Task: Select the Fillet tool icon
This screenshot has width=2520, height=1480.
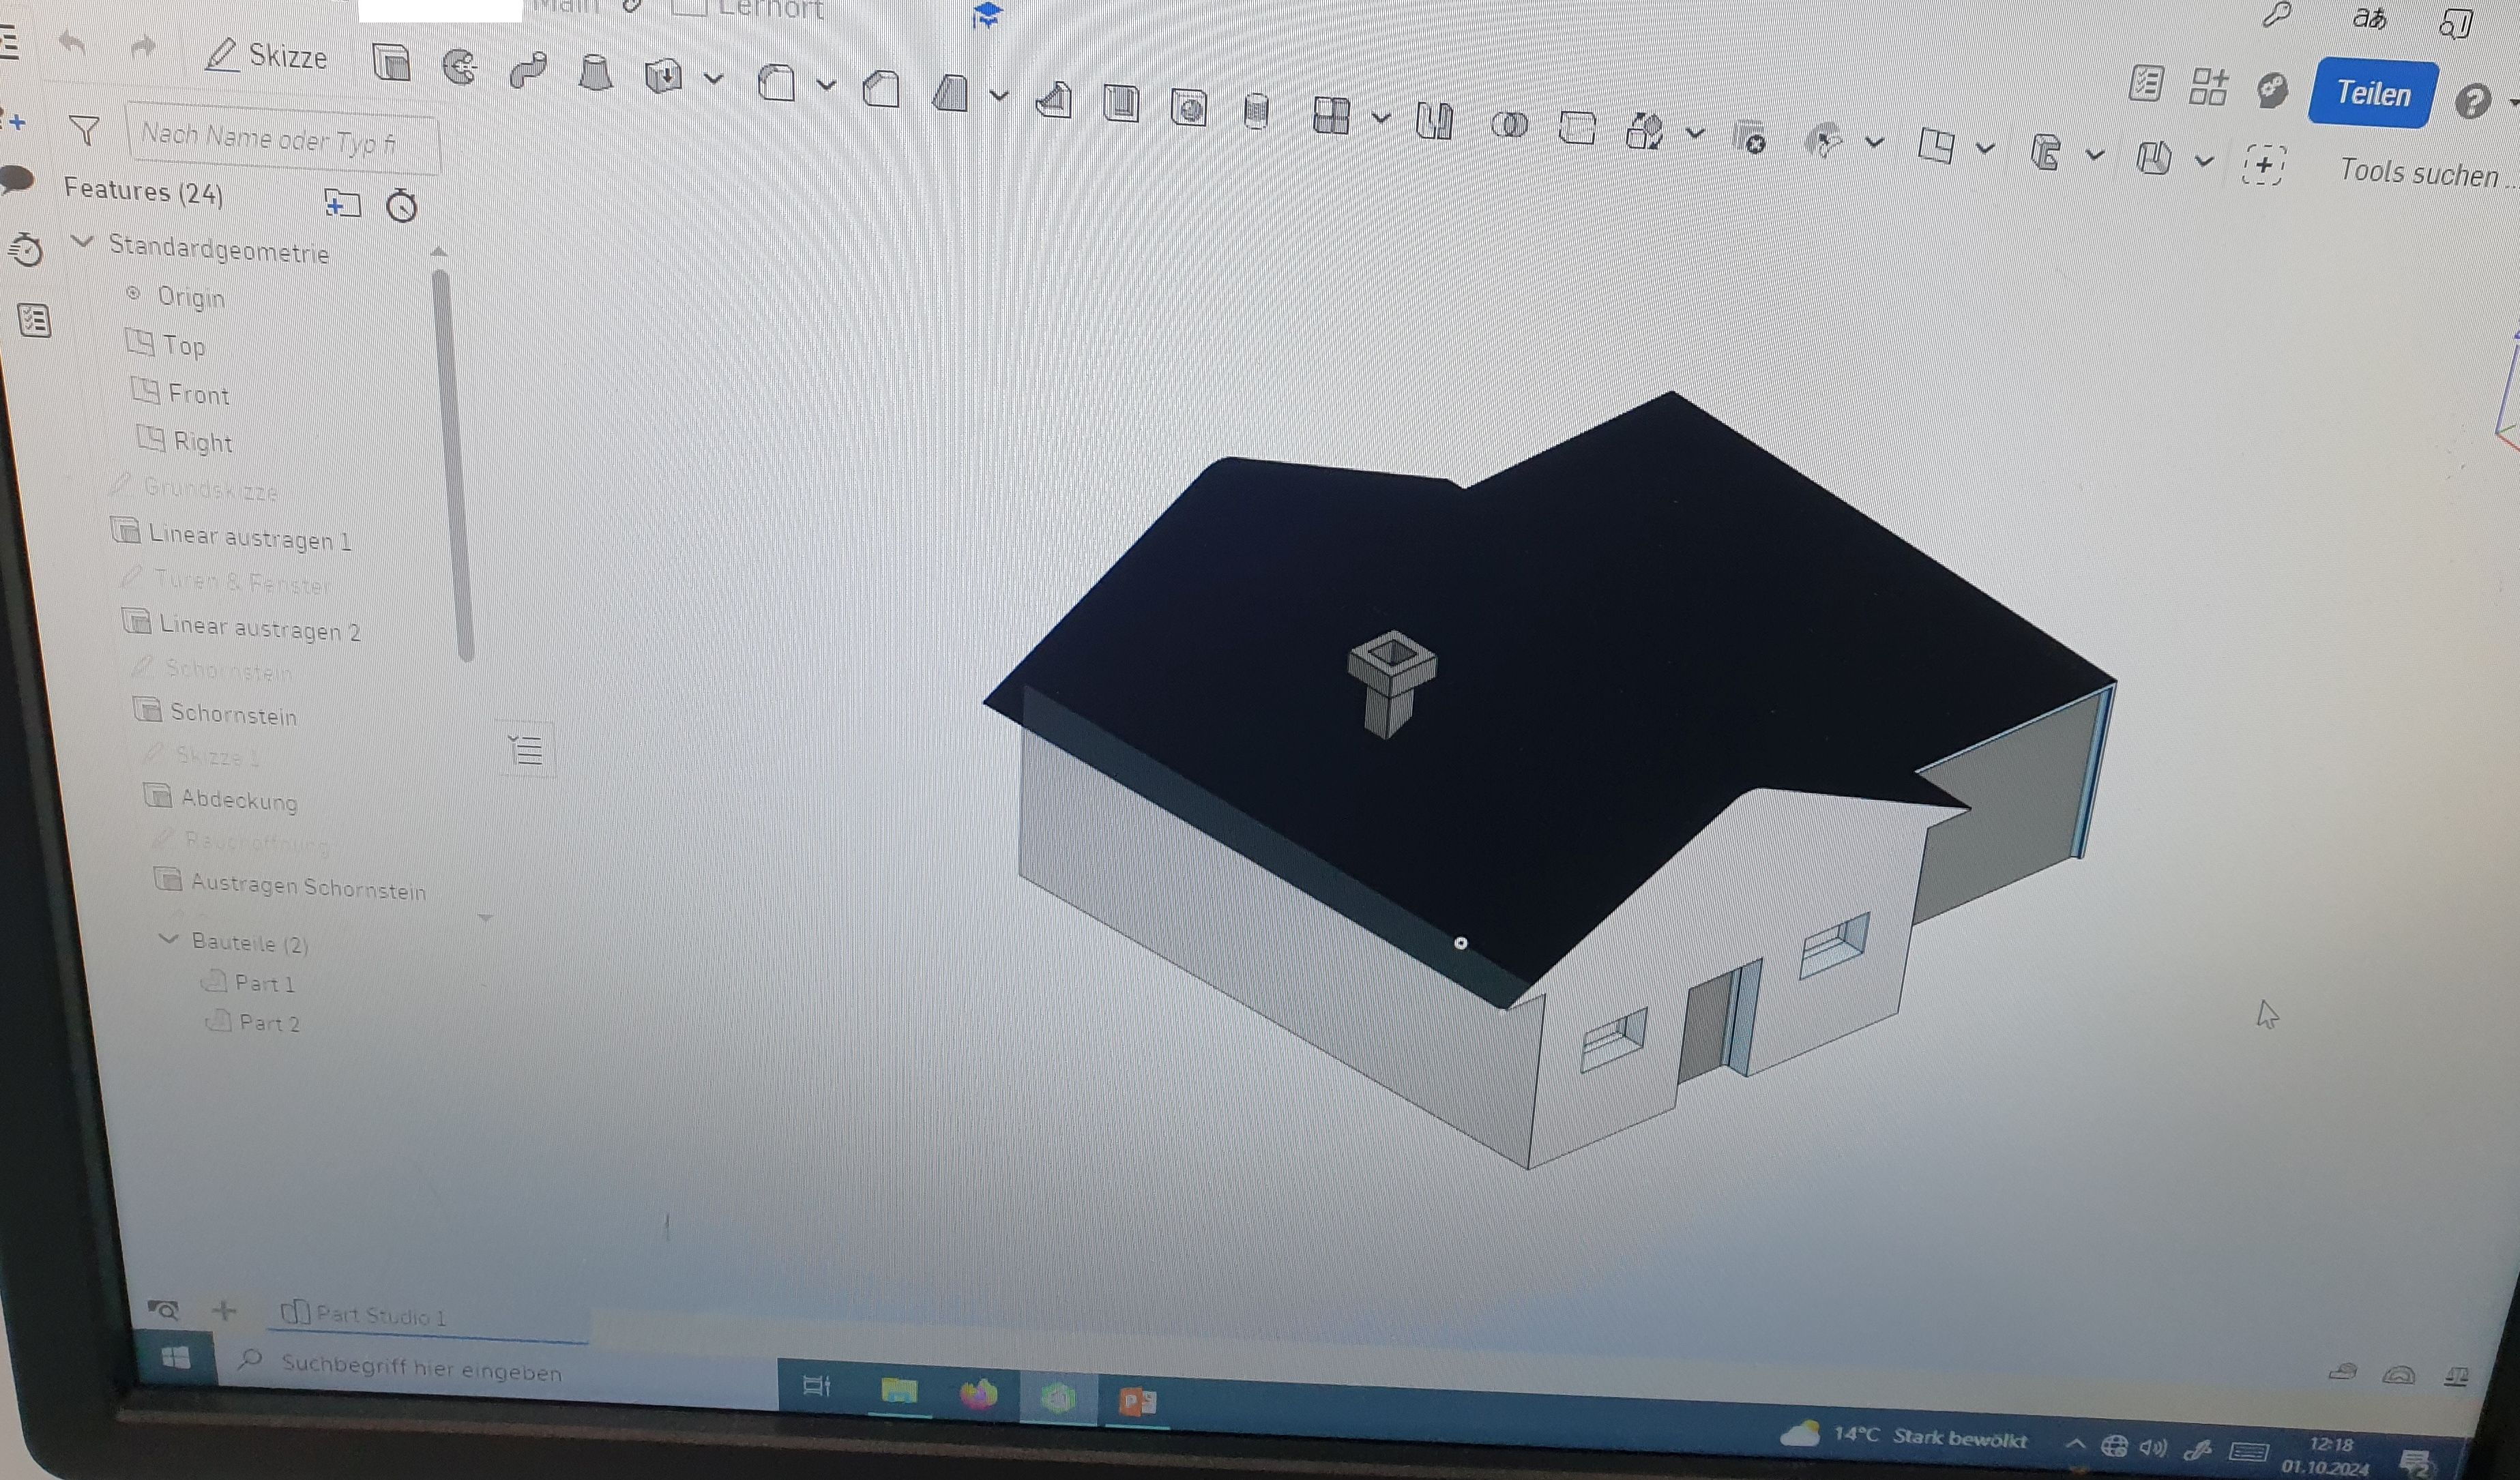Action: tap(777, 83)
